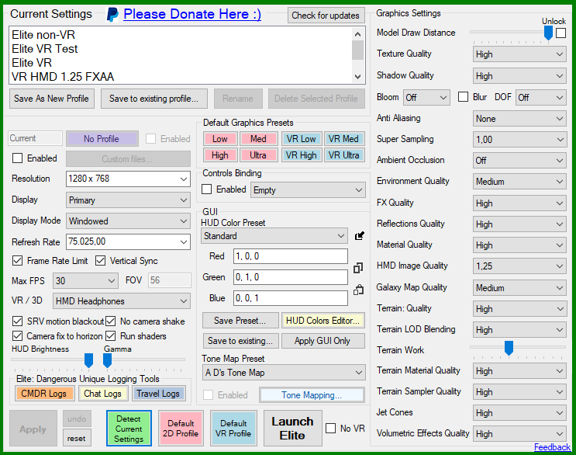The width and height of the screenshot is (576, 455).
Task: Load the Default VR Profile
Action: point(233,429)
